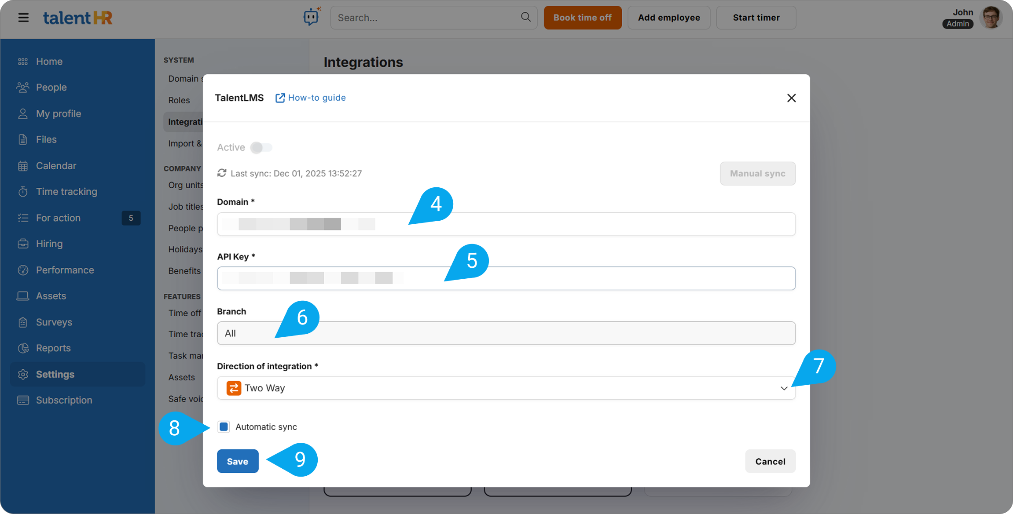The width and height of the screenshot is (1013, 514).
Task: Open Reports from the sidebar
Action: [53, 348]
